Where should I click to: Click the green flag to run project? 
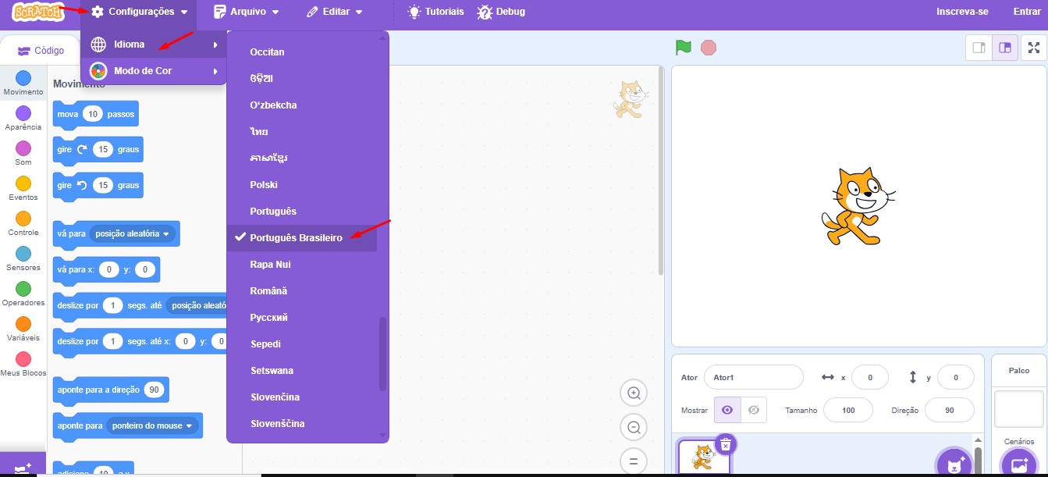[x=684, y=48]
